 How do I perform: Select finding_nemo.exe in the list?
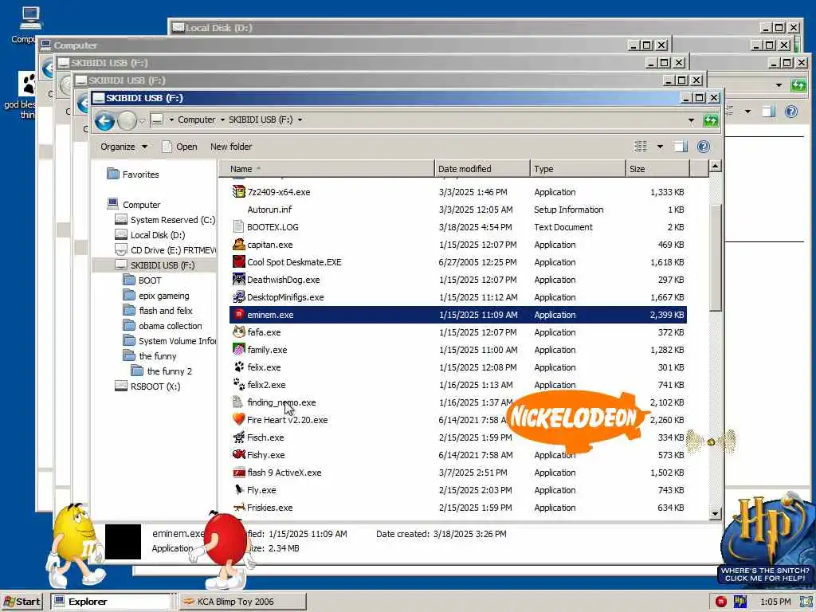[x=458, y=402]
